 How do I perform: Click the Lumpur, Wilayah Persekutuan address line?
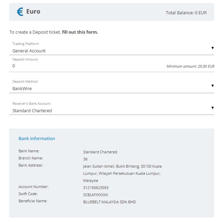(x=122, y=173)
